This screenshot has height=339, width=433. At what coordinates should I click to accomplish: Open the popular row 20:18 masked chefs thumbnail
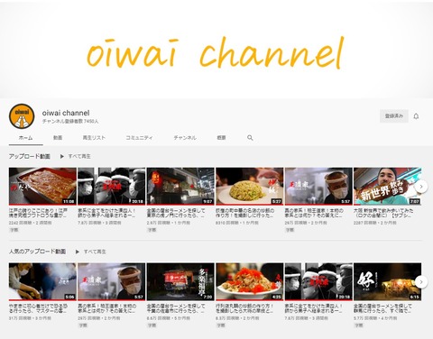click(x=318, y=281)
